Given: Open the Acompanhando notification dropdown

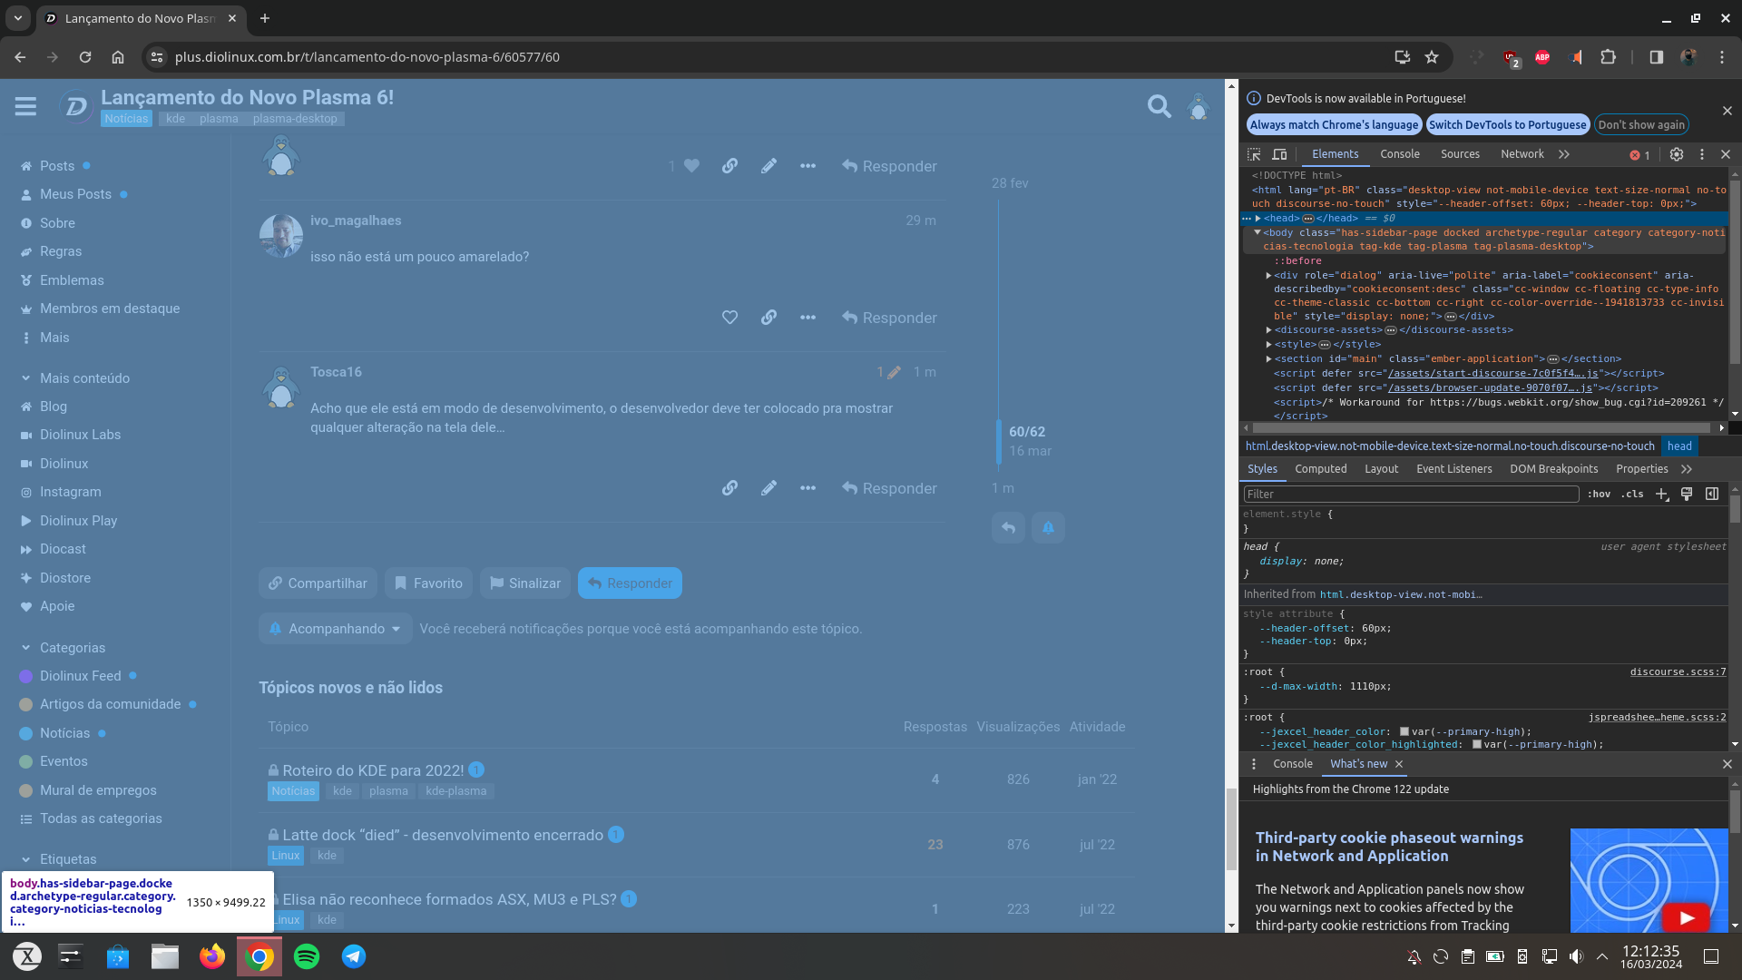Looking at the screenshot, I should pos(335,629).
